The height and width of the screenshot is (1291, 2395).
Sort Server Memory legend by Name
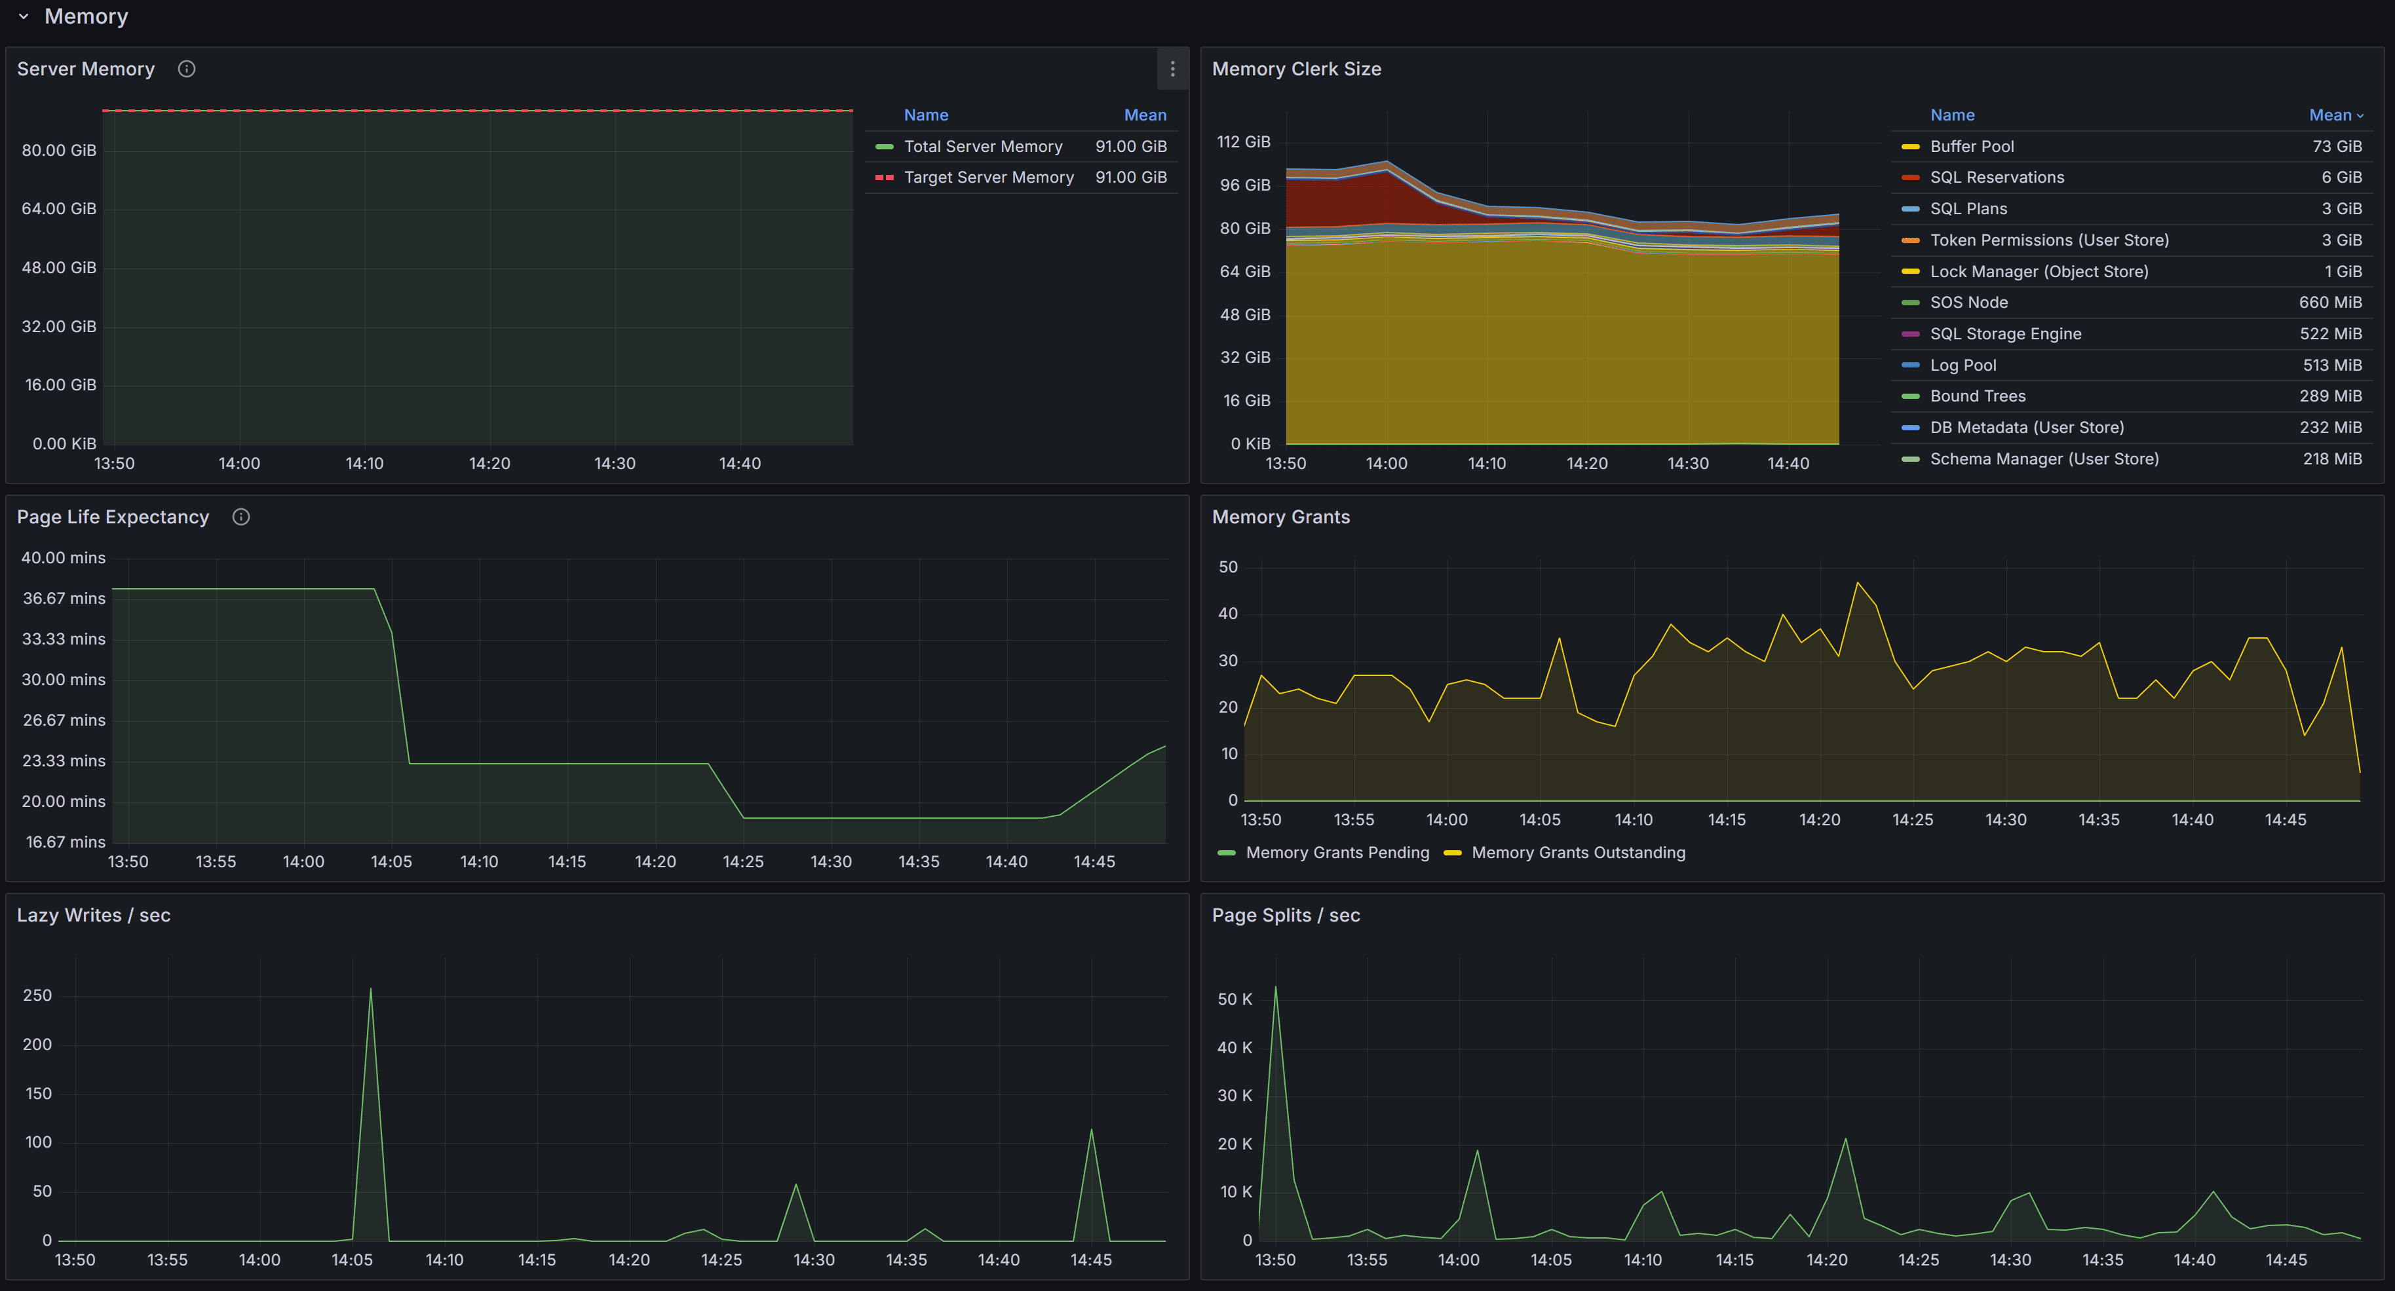click(925, 115)
